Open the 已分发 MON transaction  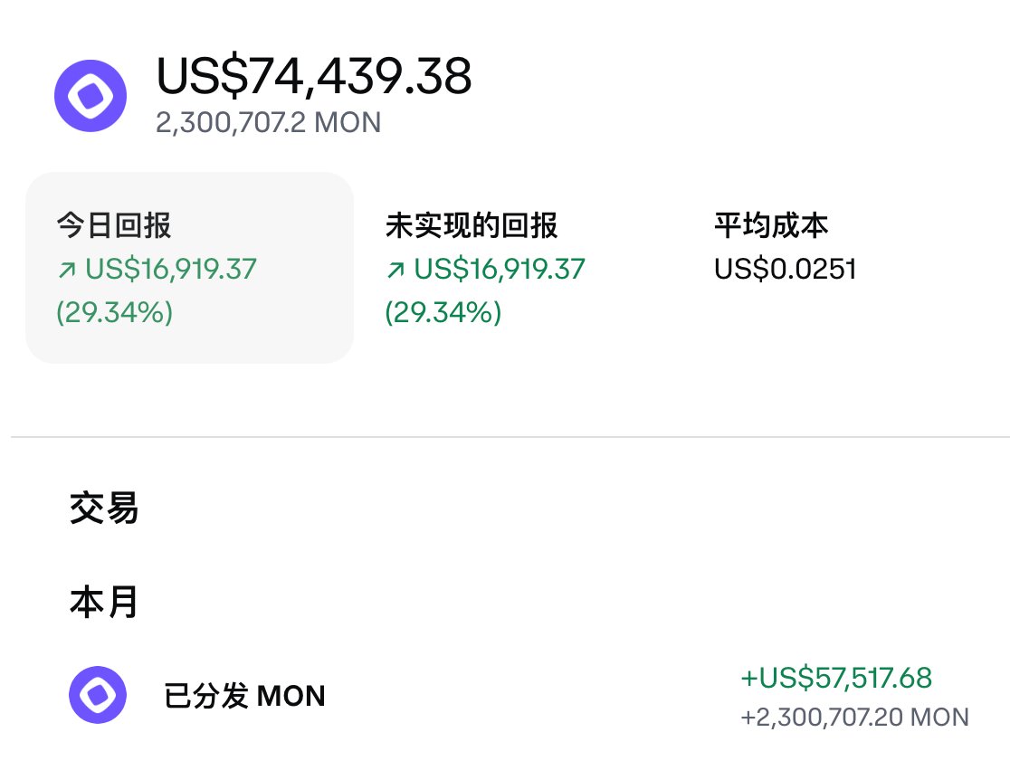pos(244,696)
